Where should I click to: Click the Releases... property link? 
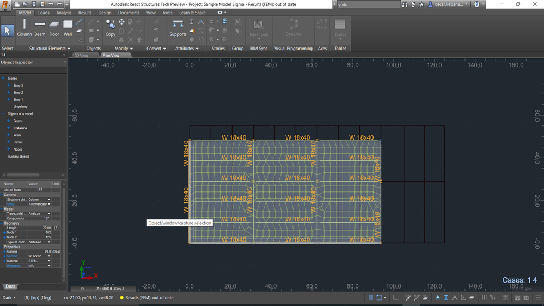point(14,266)
